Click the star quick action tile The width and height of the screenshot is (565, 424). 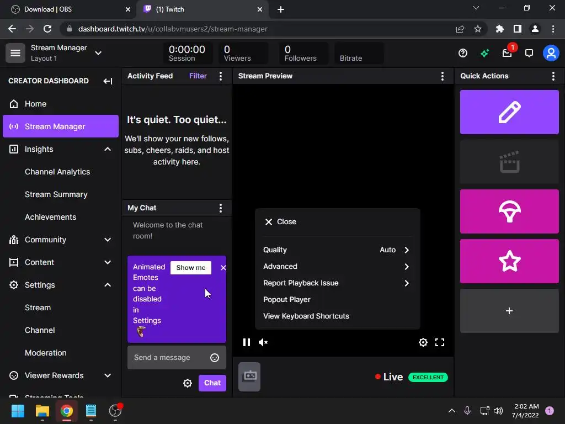[x=509, y=261]
